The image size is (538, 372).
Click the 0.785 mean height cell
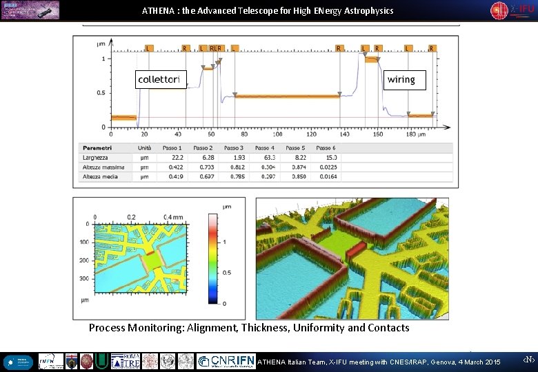237,177
